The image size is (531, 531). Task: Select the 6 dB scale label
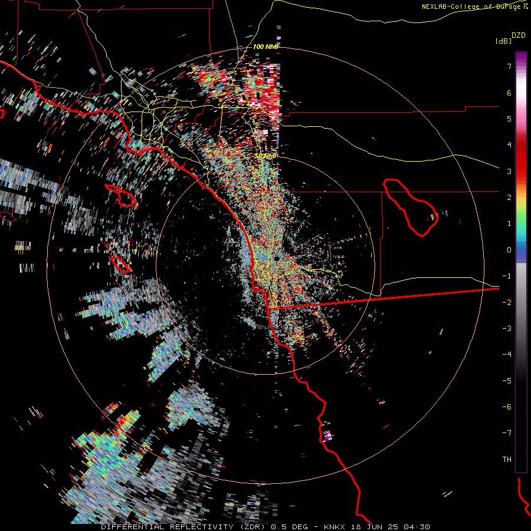click(x=509, y=93)
